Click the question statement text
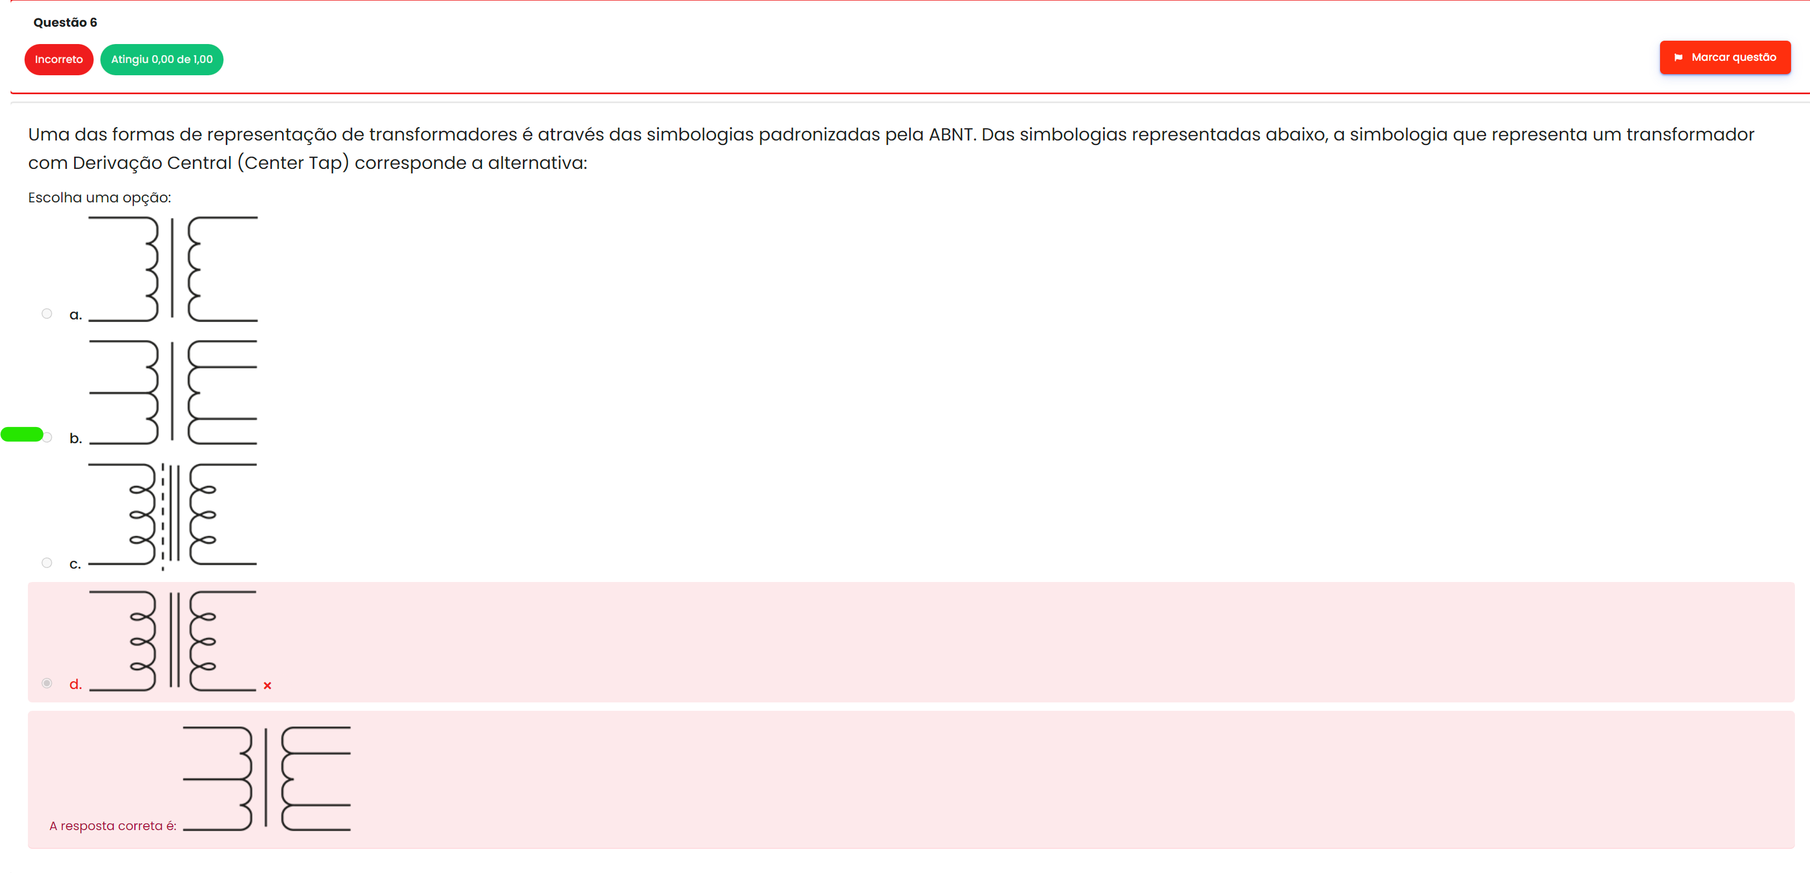Screen dimensions: 1810x873 pos(891,148)
